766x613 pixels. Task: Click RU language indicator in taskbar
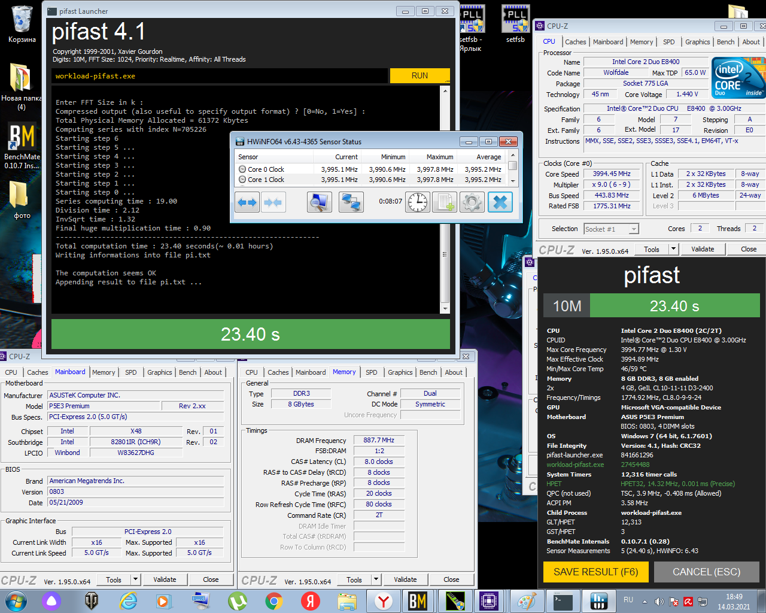click(628, 600)
